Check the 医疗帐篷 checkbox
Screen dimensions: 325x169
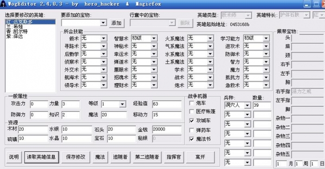pos(192,111)
